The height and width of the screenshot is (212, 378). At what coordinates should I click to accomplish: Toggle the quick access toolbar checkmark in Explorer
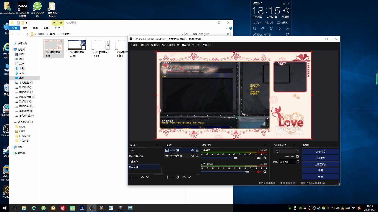click(x=19, y=23)
